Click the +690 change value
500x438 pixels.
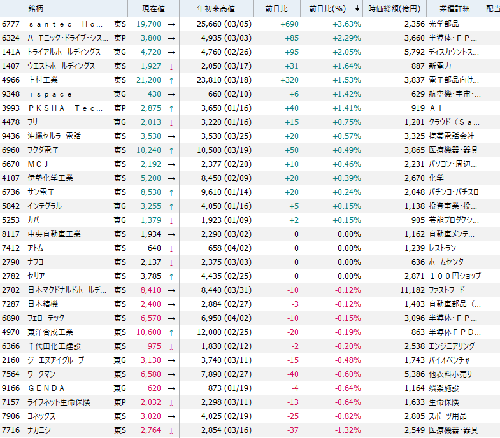click(290, 24)
